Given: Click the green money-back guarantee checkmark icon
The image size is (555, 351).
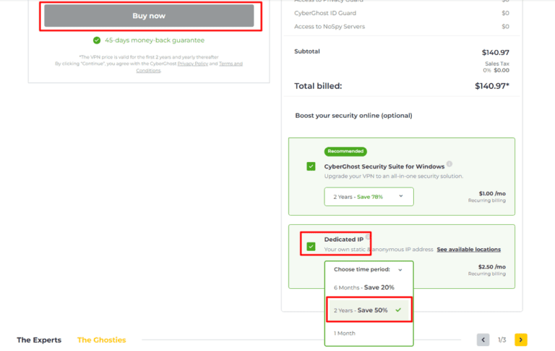Looking at the screenshot, I should coord(97,41).
